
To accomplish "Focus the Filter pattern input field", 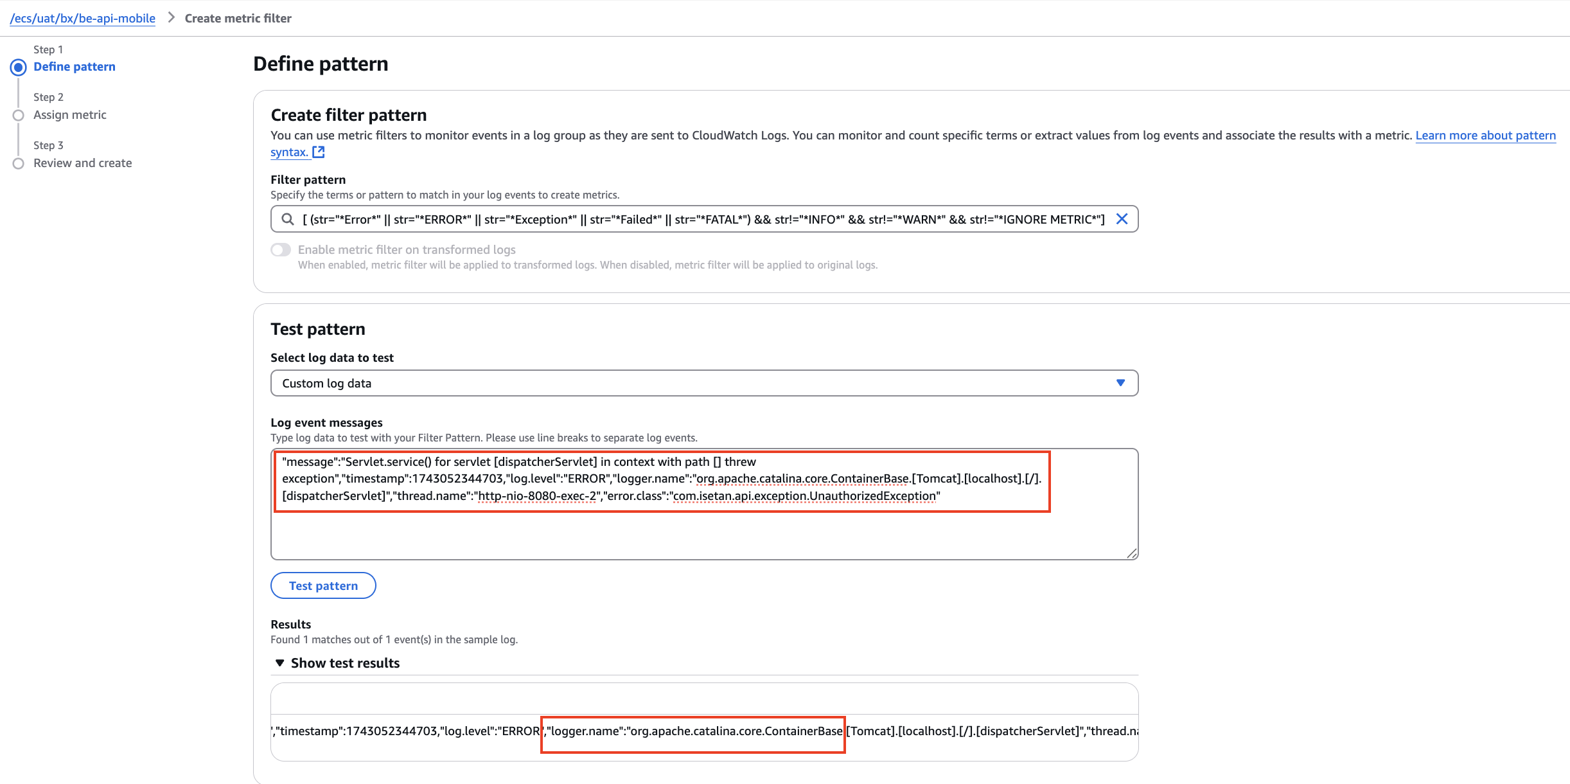I will [x=703, y=219].
